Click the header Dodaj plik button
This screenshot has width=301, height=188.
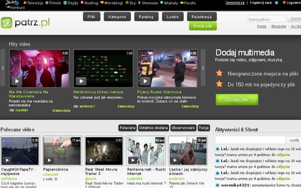[x=203, y=26]
